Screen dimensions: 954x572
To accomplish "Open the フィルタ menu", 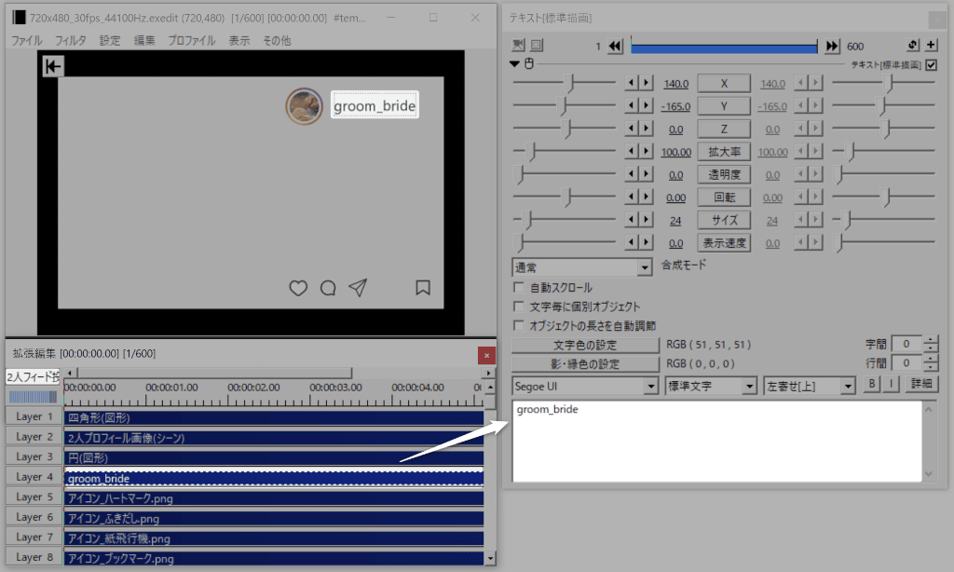I will coord(71,40).
